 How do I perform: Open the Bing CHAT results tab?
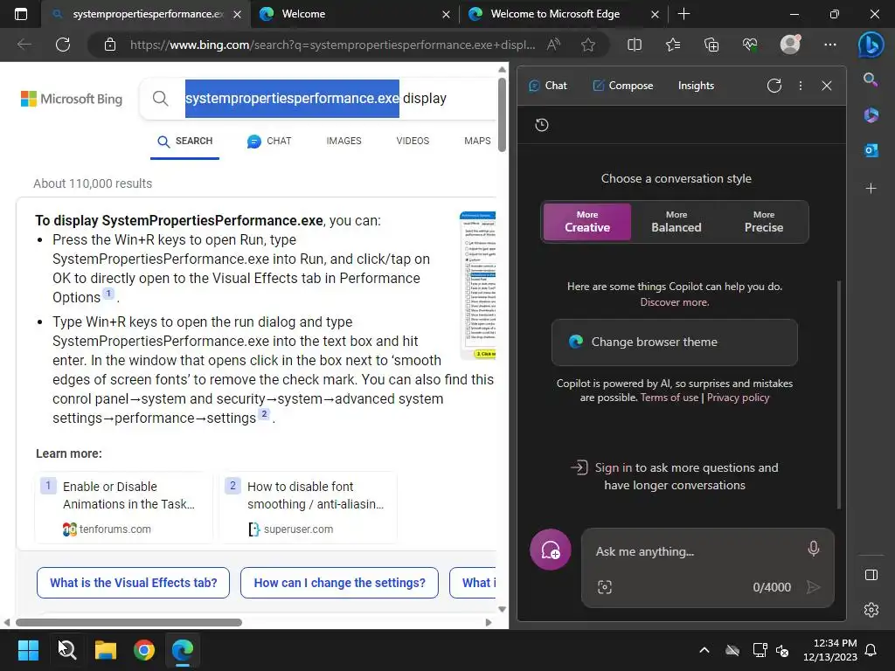(269, 141)
